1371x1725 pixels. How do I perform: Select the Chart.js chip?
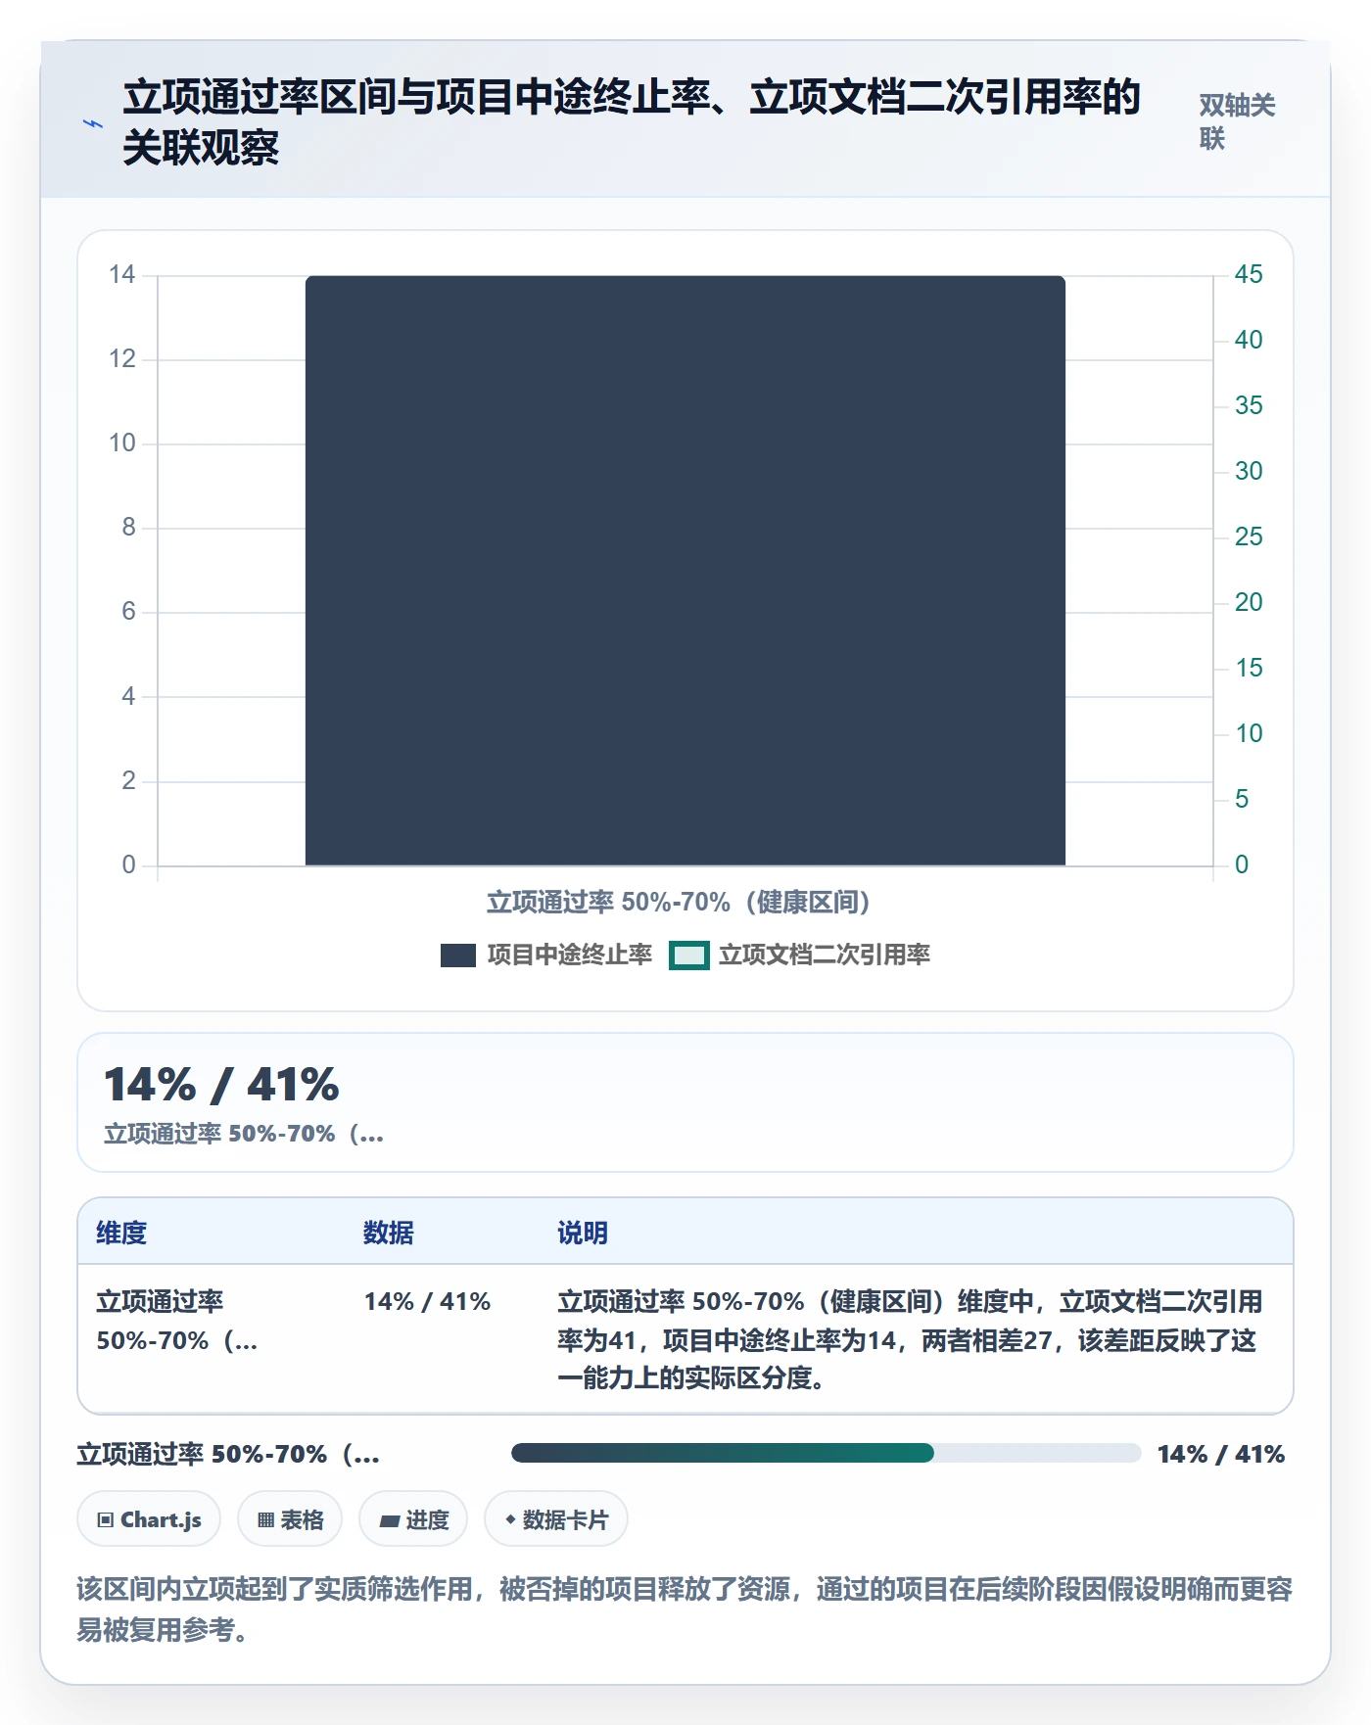(x=149, y=1519)
